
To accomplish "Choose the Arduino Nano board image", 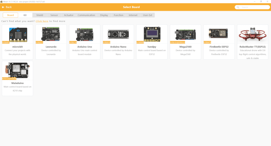I will coord(118,34).
